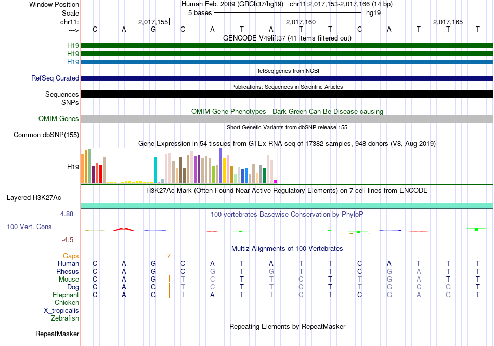Click the chr11:2,017,153-2,017,166 (14 bp) position text
This screenshot has height=346, width=494.
341,4
